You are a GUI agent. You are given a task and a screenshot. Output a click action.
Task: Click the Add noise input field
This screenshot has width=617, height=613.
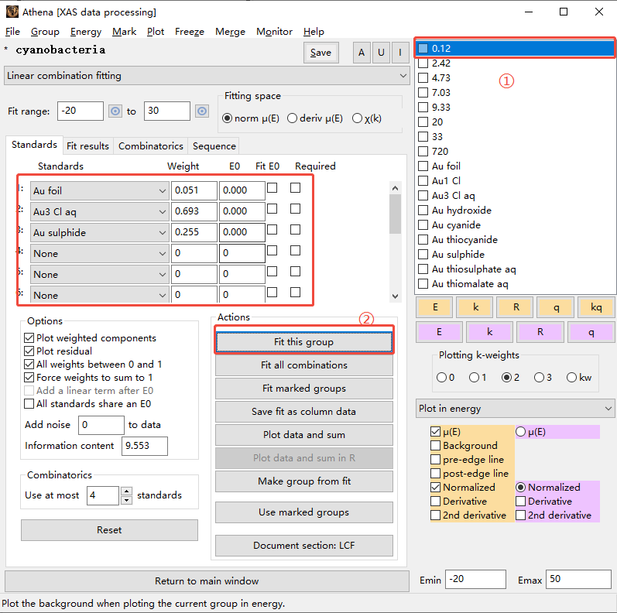101,425
